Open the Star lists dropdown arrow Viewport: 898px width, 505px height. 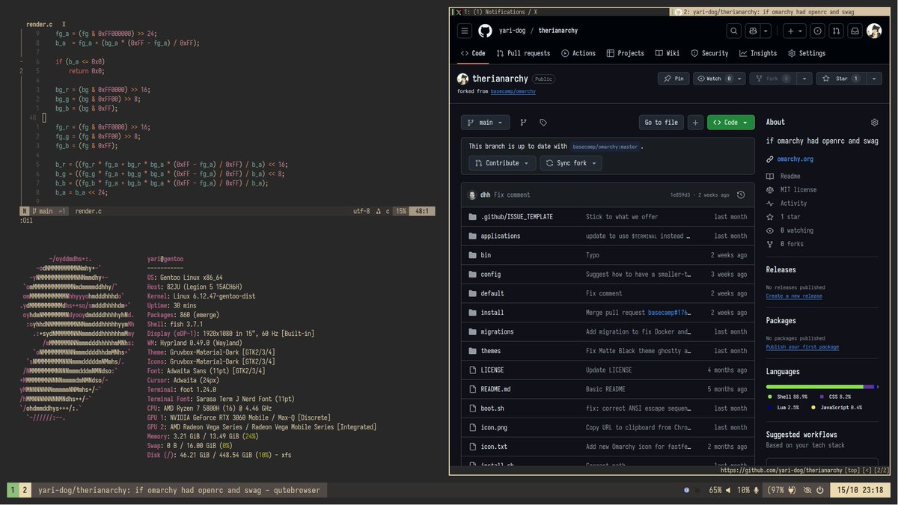[x=874, y=79]
